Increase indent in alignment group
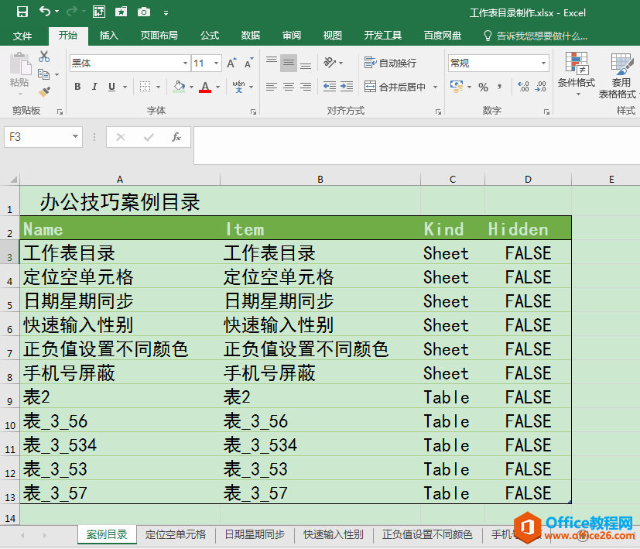 pyautogui.click(x=347, y=87)
